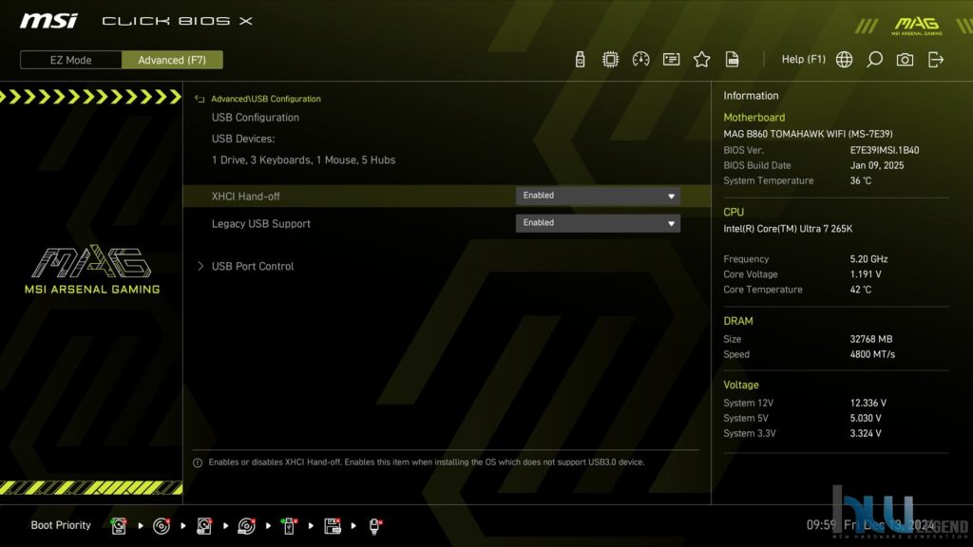973x547 pixels.
Task: Click the CPU chip icon in toolbar
Action: click(x=611, y=60)
